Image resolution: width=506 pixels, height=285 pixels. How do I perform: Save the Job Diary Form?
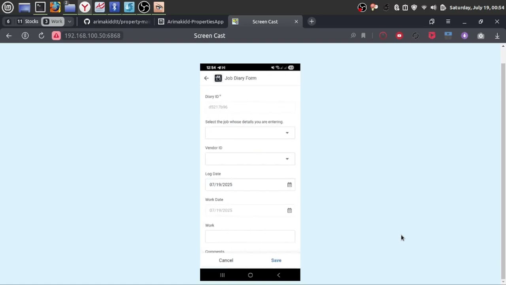(x=276, y=260)
